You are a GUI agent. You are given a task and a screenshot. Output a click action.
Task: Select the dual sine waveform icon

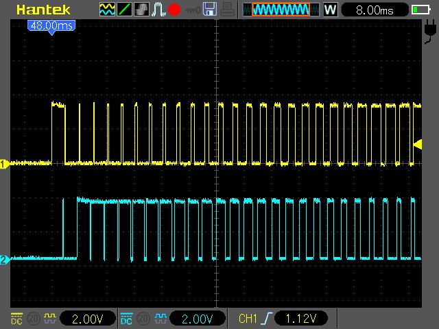107,10
